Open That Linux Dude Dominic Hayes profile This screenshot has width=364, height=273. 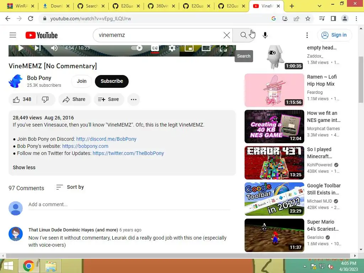coord(73,230)
